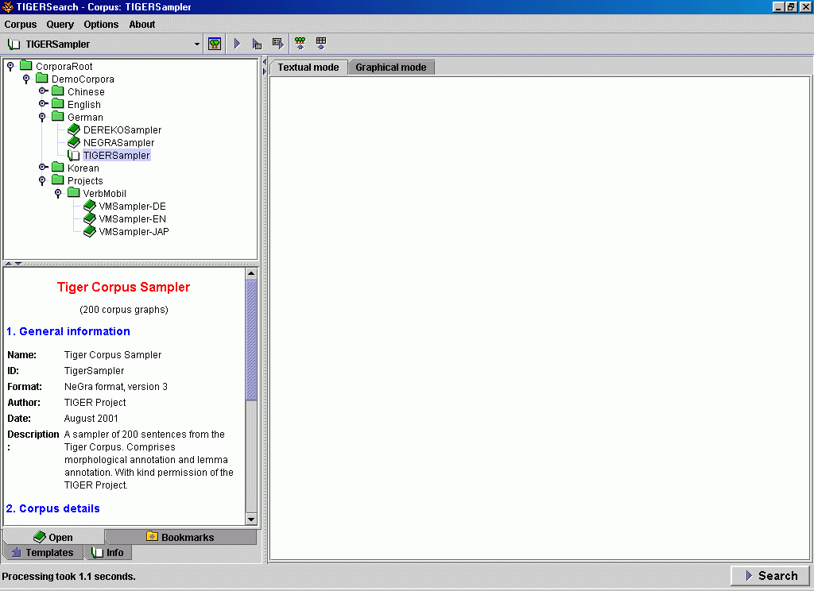The width and height of the screenshot is (814, 591).
Task: Expand the English folder node
Action: (x=43, y=104)
